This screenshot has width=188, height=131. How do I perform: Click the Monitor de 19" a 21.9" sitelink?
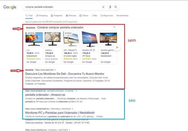click(54, 123)
